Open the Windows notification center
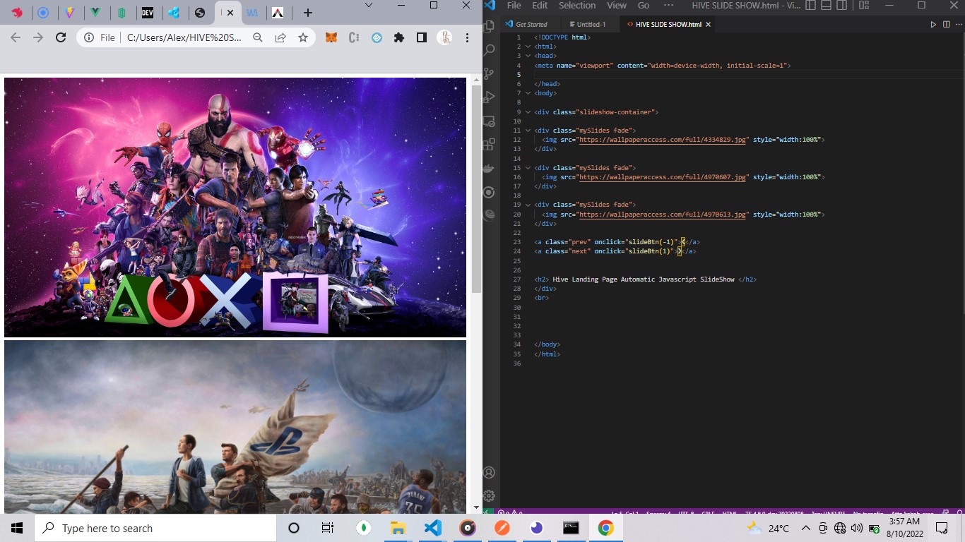This screenshot has width=965, height=542. [x=942, y=528]
